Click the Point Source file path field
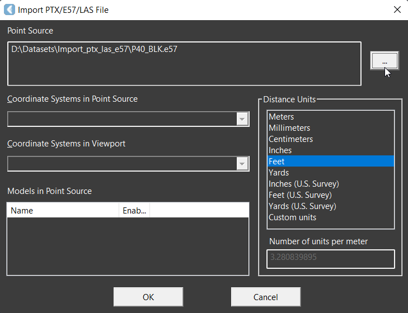Screen dimensions: 408x313 (184, 63)
